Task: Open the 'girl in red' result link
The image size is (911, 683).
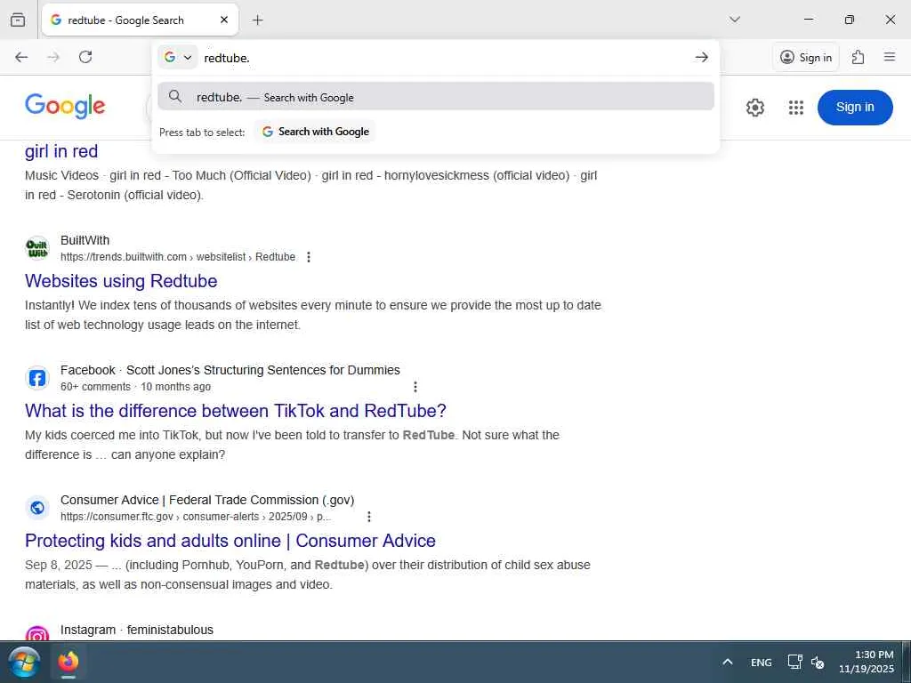Action: coord(61,151)
